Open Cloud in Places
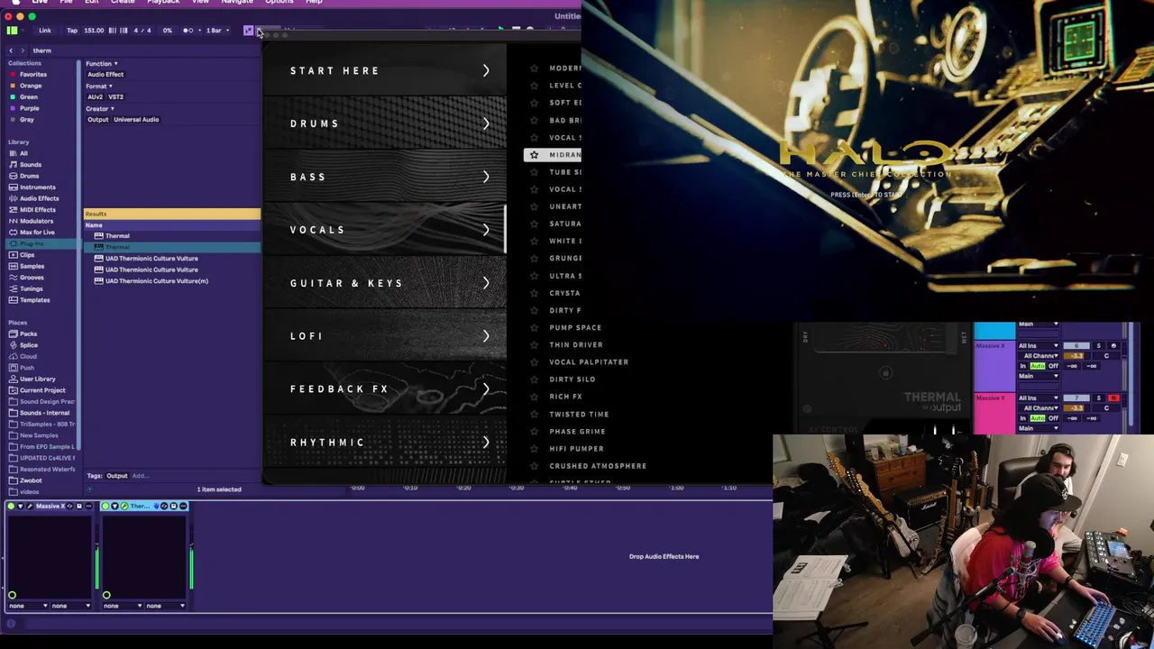Screen dimensions: 1154x649 point(28,356)
